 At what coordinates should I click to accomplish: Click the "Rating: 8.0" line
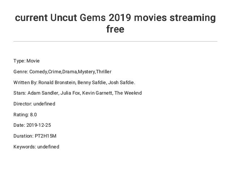(25, 114)
